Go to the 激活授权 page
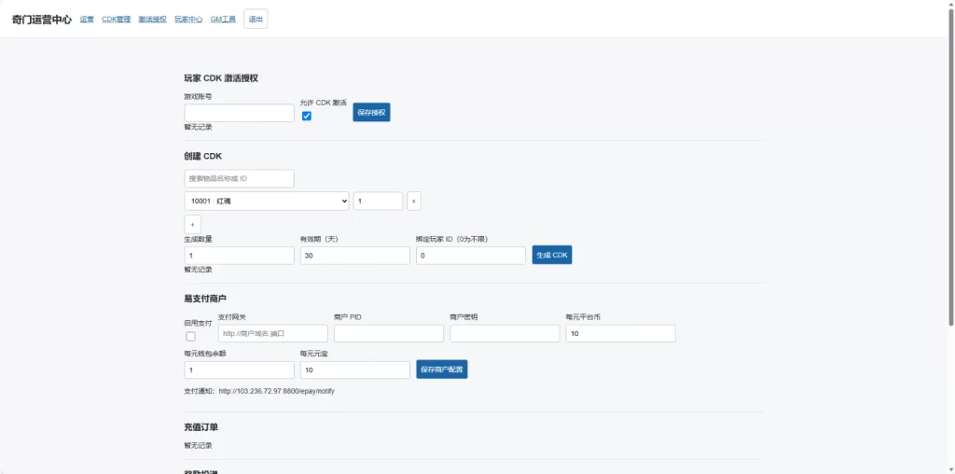This screenshot has height=474, width=955. [152, 19]
